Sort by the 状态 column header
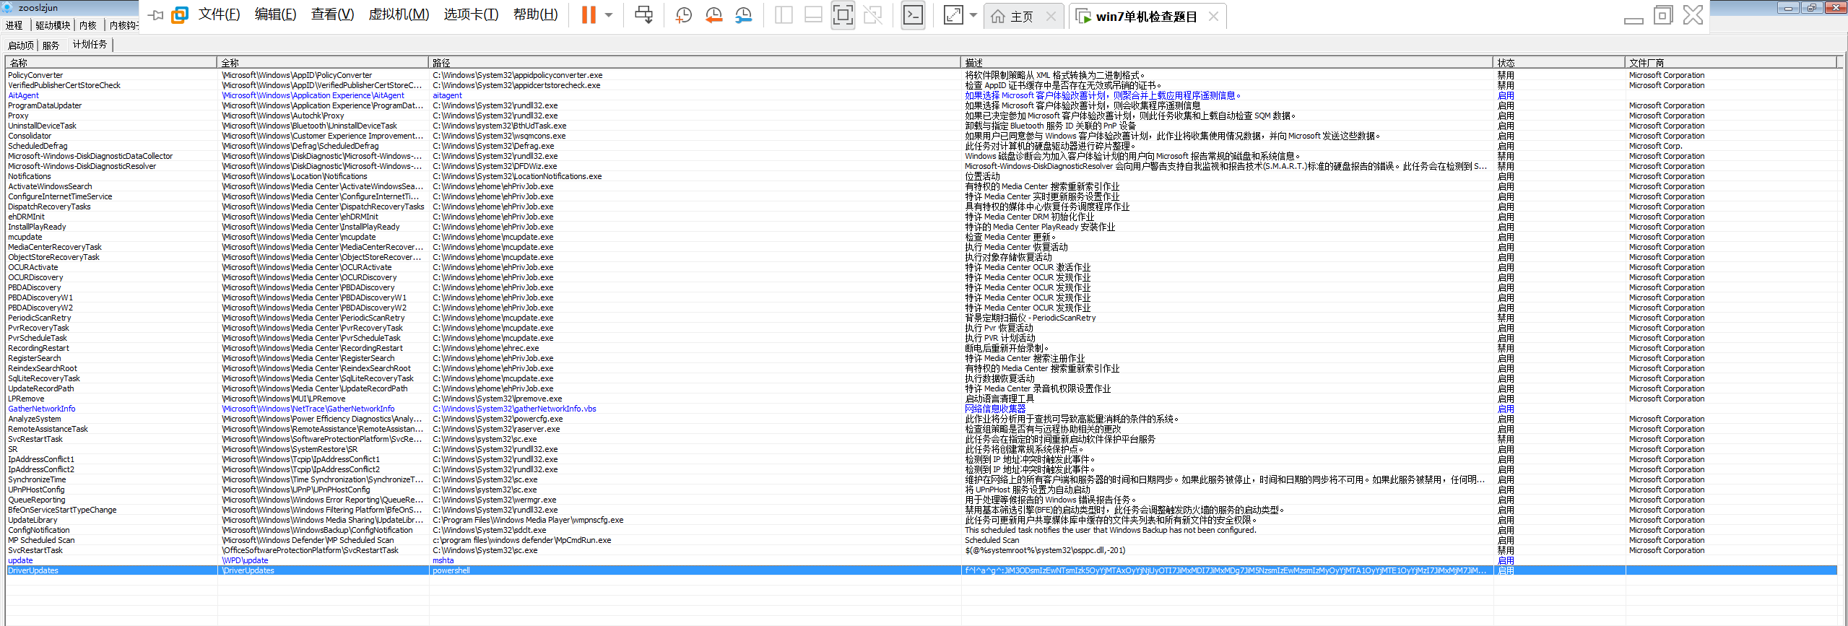Image resolution: width=1848 pixels, height=626 pixels. (1559, 63)
